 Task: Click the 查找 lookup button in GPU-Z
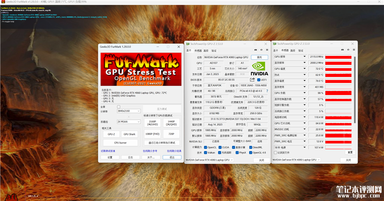259,57
